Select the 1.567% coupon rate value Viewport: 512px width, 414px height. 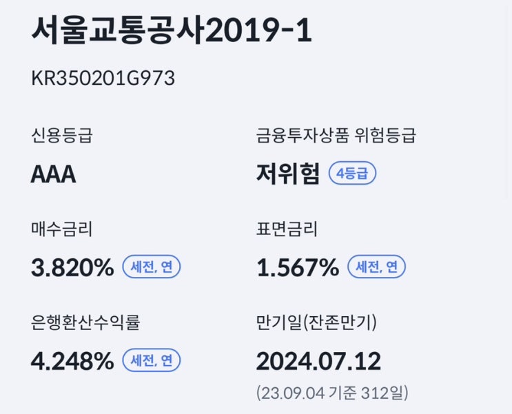[298, 268]
